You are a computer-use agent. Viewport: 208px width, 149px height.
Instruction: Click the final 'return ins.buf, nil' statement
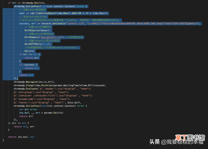[21, 137]
